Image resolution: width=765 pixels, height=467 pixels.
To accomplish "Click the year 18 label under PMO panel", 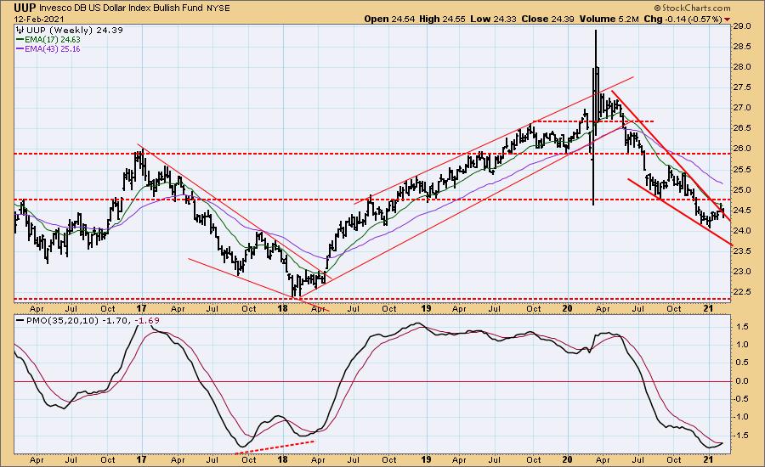I will [282, 459].
